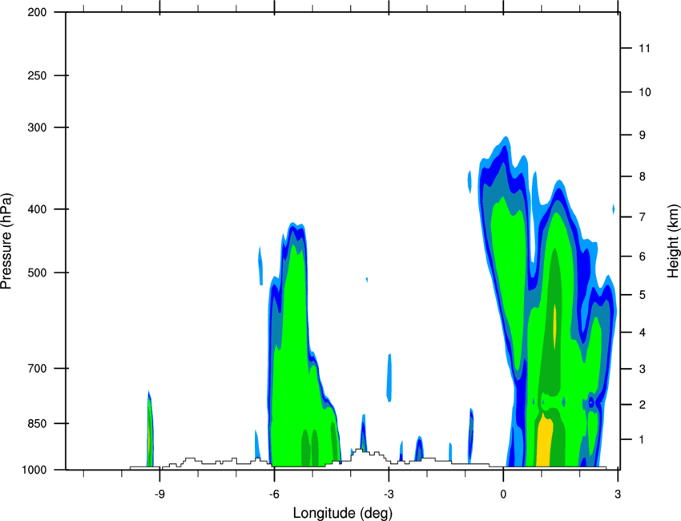Screen dimensions: 681x521
Task: Click the yellow contour core near the surface
Action: pos(544,441)
